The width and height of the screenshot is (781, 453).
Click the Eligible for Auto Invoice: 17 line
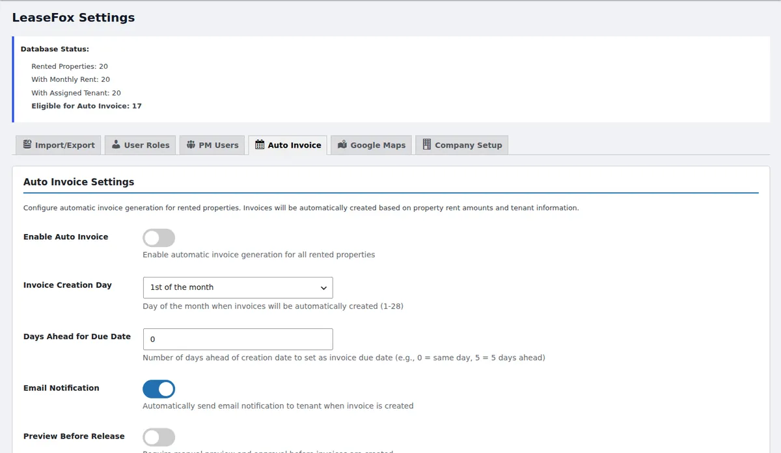87,106
